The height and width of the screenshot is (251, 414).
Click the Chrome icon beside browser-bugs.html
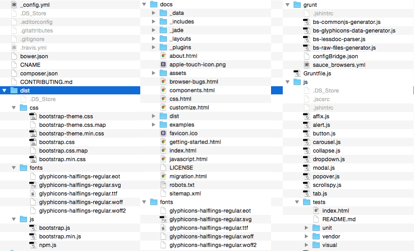[x=163, y=82]
